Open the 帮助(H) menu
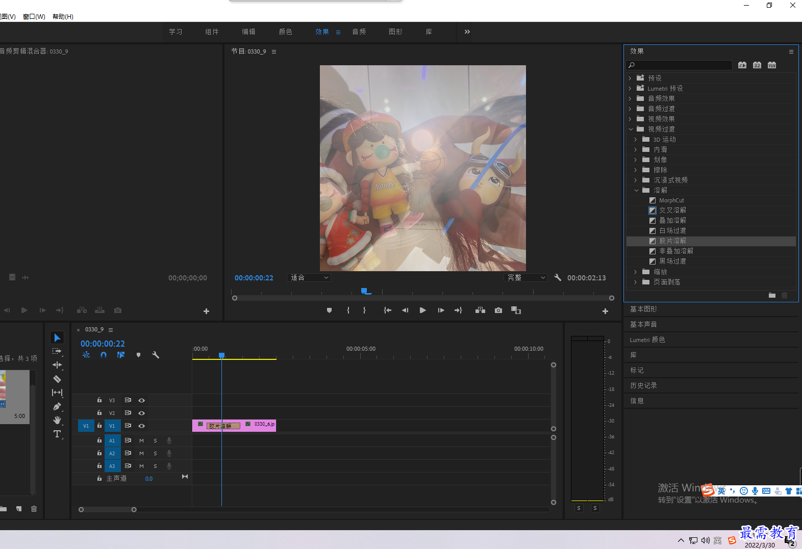 pyautogui.click(x=63, y=16)
